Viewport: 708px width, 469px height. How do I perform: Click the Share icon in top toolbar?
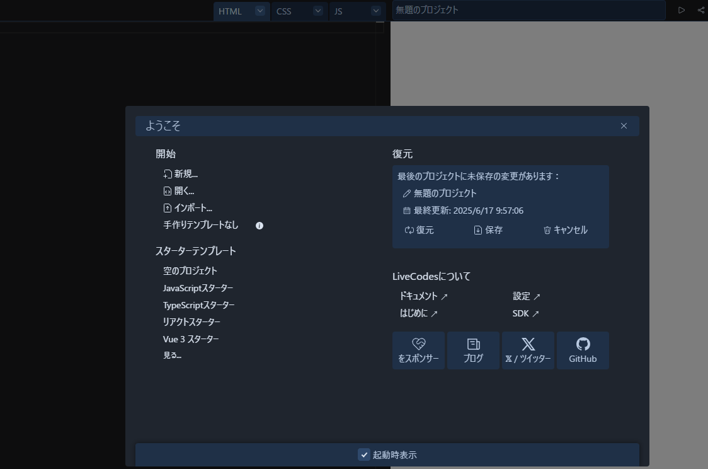pos(701,10)
